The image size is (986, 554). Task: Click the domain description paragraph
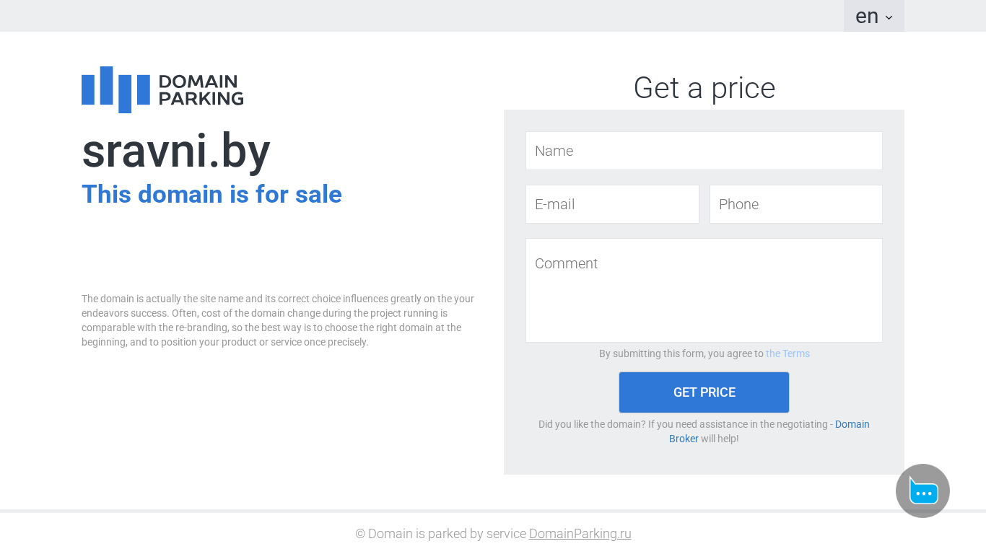[278, 320]
